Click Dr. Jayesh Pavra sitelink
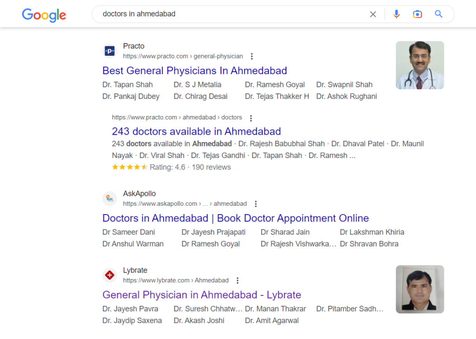 (x=130, y=309)
